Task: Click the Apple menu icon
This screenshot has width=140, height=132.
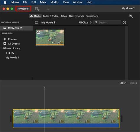Action: 5,2
